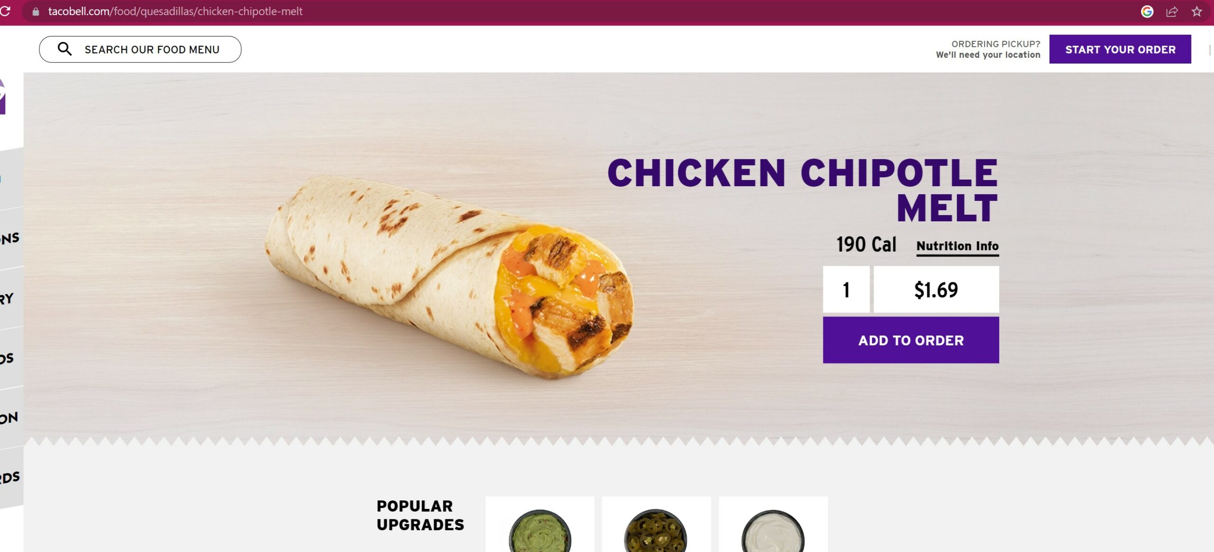Open the sidebar menu item ending in NS
This screenshot has width=1214, height=552.
(10, 237)
